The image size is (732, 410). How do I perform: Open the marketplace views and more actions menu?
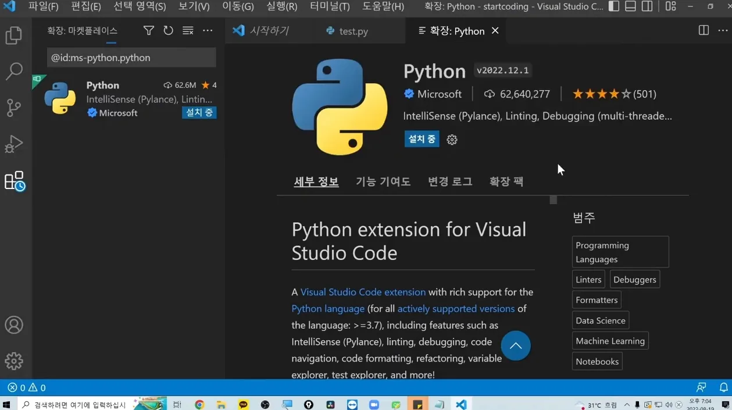[x=208, y=30]
